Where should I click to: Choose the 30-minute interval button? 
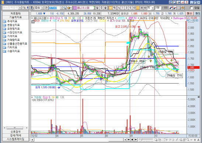[x=142, y=8]
